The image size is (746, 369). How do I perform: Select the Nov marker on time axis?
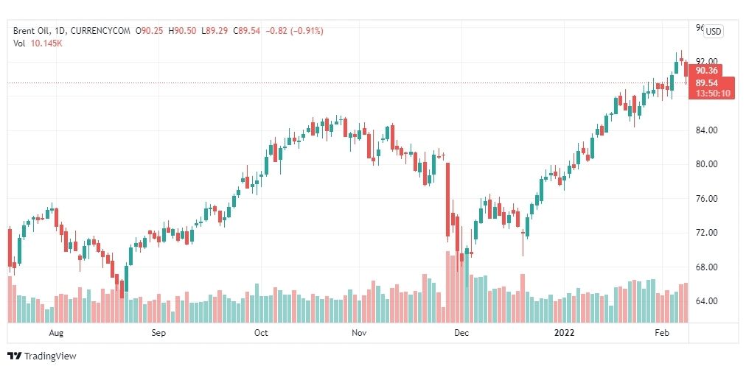click(x=359, y=333)
